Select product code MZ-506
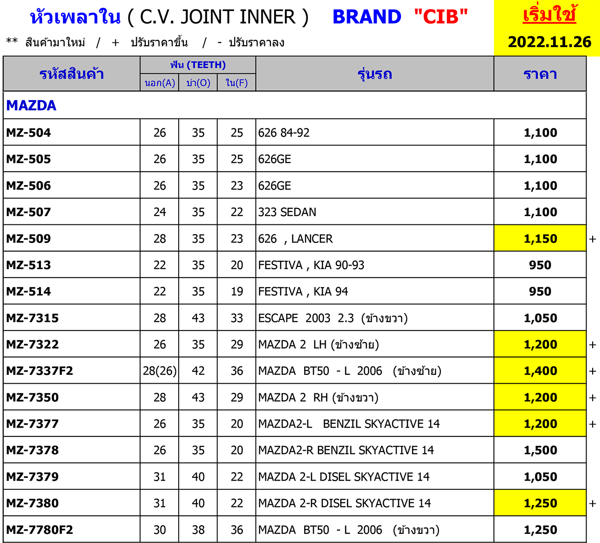The height and width of the screenshot is (543, 600). coord(29,186)
